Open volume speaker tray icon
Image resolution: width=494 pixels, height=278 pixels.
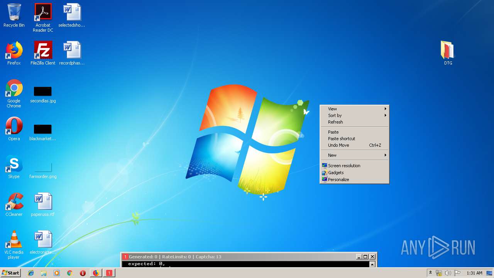click(x=448, y=273)
